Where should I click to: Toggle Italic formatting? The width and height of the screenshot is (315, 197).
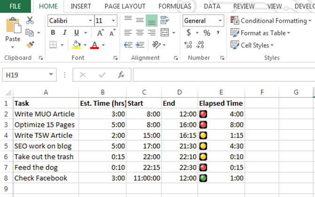tap(64, 33)
